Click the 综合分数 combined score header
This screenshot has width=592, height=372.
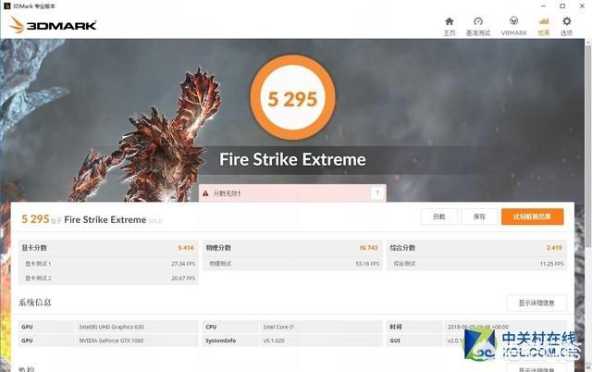tap(402, 248)
